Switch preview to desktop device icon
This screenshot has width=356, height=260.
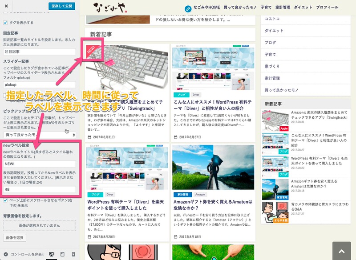point(51,254)
